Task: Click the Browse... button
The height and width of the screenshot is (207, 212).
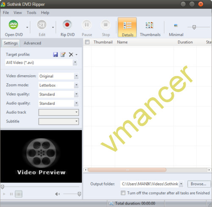Action: [x=199, y=184]
